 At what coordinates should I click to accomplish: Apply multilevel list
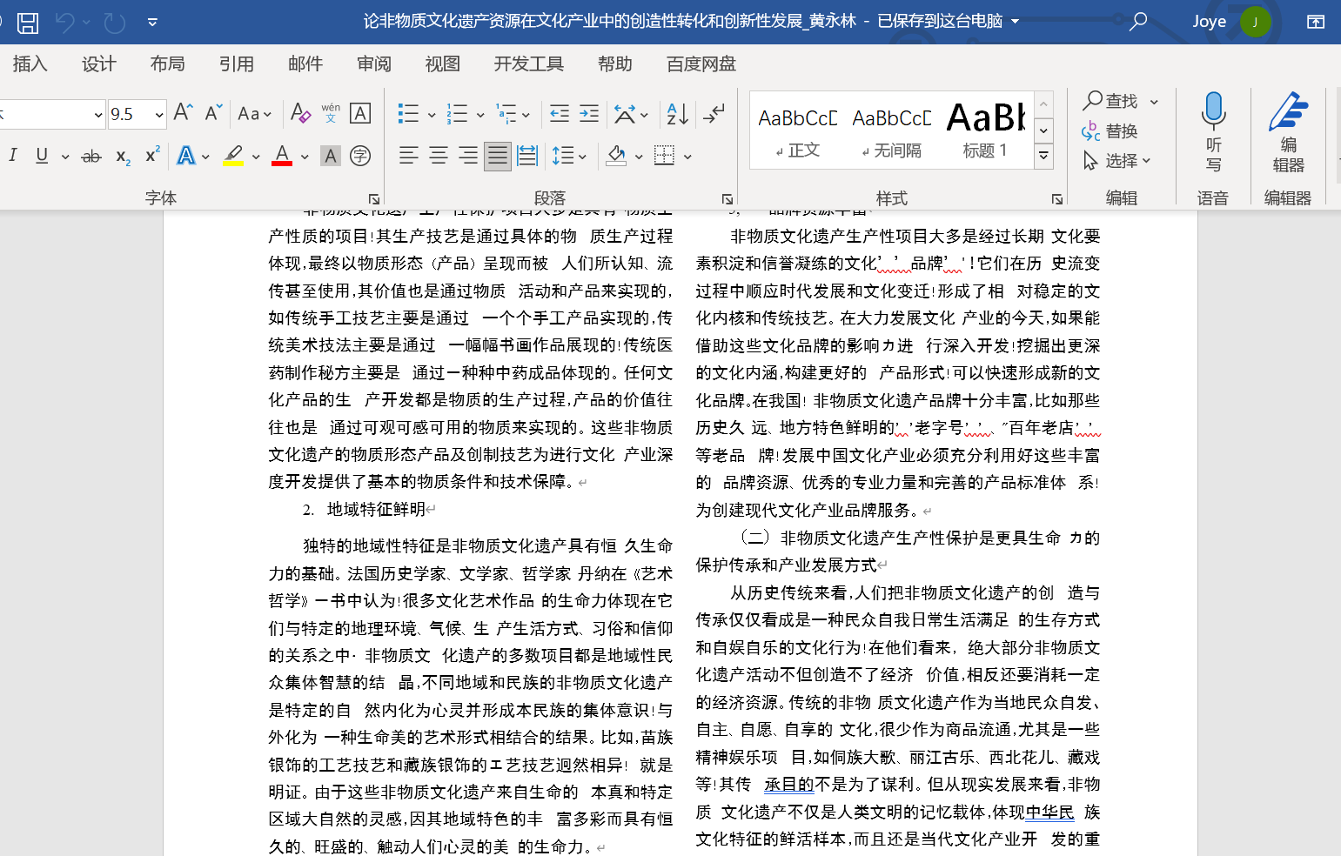pyautogui.click(x=506, y=113)
